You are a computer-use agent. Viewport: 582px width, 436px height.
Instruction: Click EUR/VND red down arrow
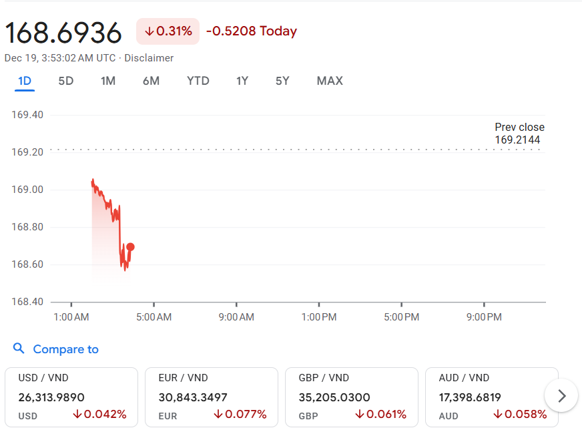pyautogui.click(x=218, y=415)
